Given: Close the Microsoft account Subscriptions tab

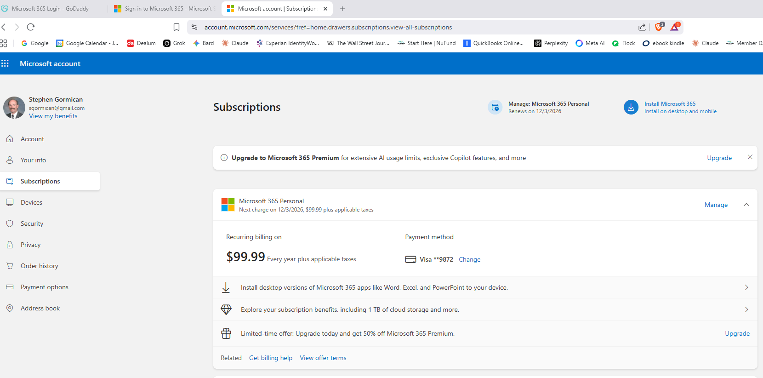Looking at the screenshot, I should coord(325,9).
